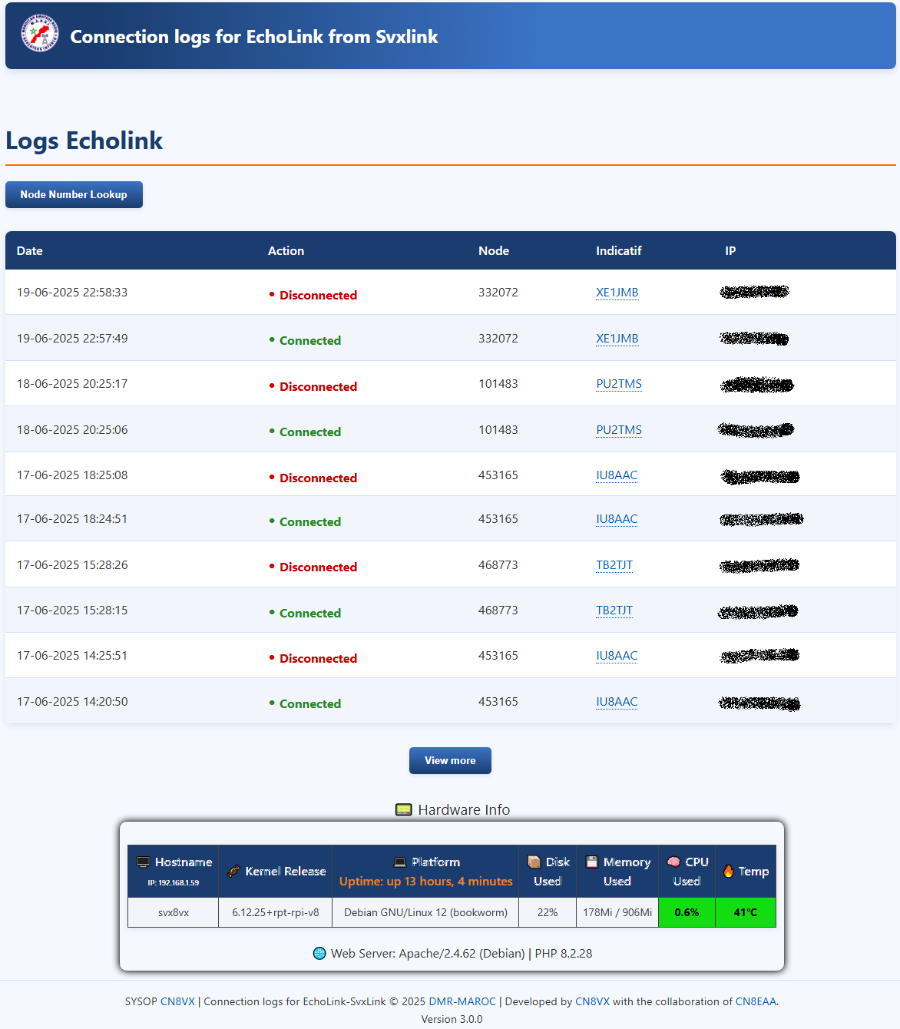Follow PU2TMS link in the 20:25:17 row
This screenshot has width=900, height=1029.
(619, 384)
